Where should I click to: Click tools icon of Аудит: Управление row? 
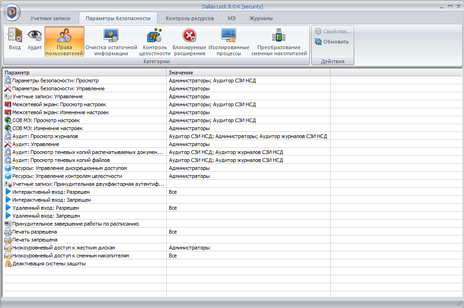[8, 144]
